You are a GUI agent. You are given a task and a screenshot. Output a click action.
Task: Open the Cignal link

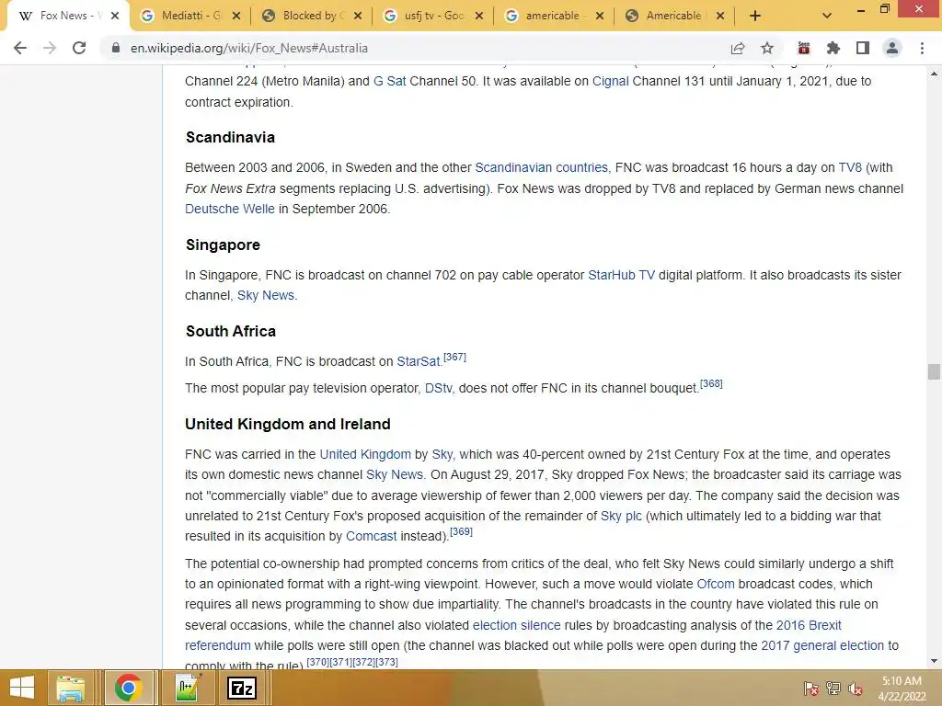pos(611,81)
